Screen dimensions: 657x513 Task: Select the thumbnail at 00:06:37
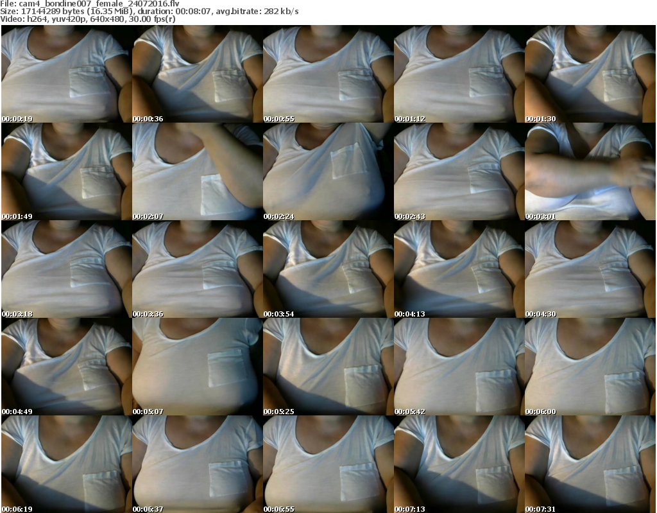pos(198,464)
